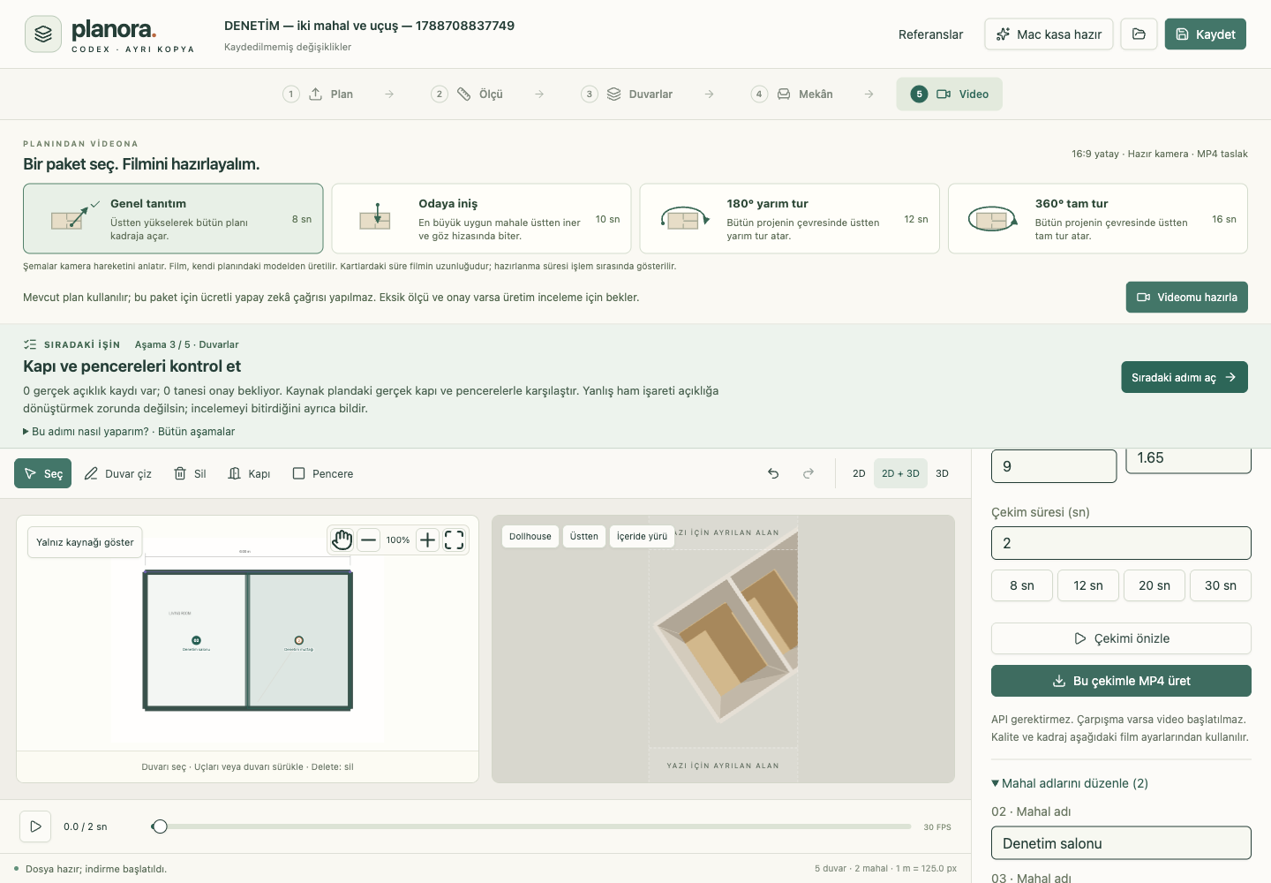This screenshot has width=1271, height=883.
Task: Select the Seç tool
Action: [x=43, y=473]
